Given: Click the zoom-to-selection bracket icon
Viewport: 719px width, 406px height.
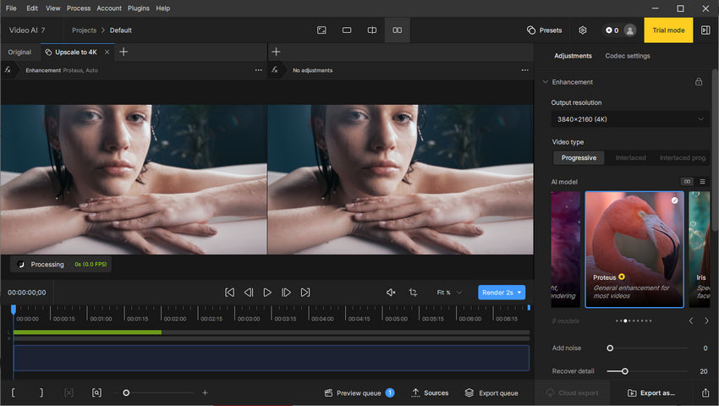Looking at the screenshot, I should coord(96,392).
